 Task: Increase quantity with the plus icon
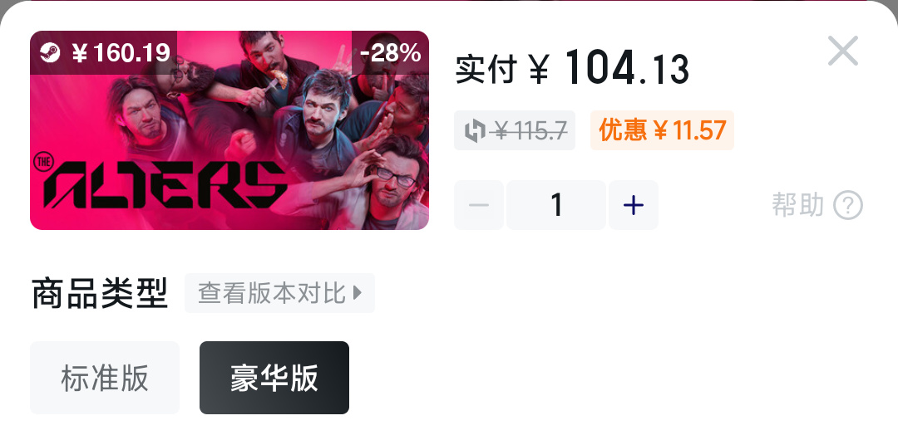634,205
